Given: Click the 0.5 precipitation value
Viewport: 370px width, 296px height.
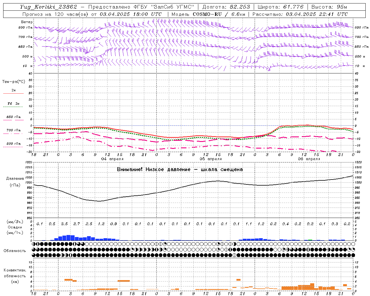Looking at the screenshot, I should coord(52,224).
